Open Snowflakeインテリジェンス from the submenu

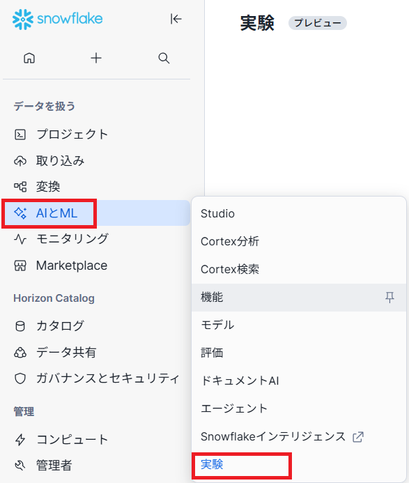(x=299, y=437)
